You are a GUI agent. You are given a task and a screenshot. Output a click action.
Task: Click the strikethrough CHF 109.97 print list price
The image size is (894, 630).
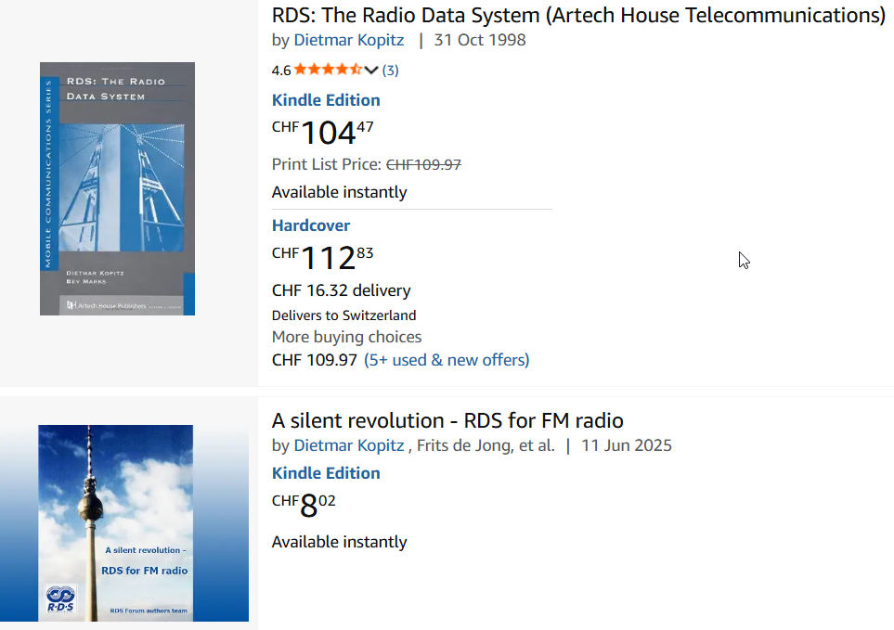pyautogui.click(x=423, y=164)
